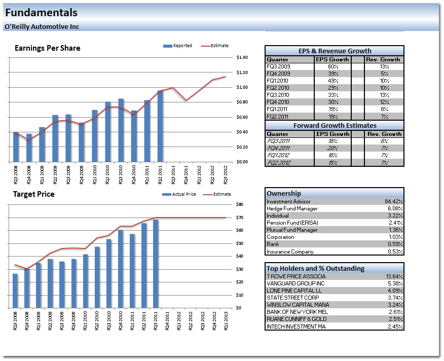The height and width of the screenshot is (361, 444).
Task: Select the FQ3 2009 row label in growth table
Action: [x=278, y=66]
